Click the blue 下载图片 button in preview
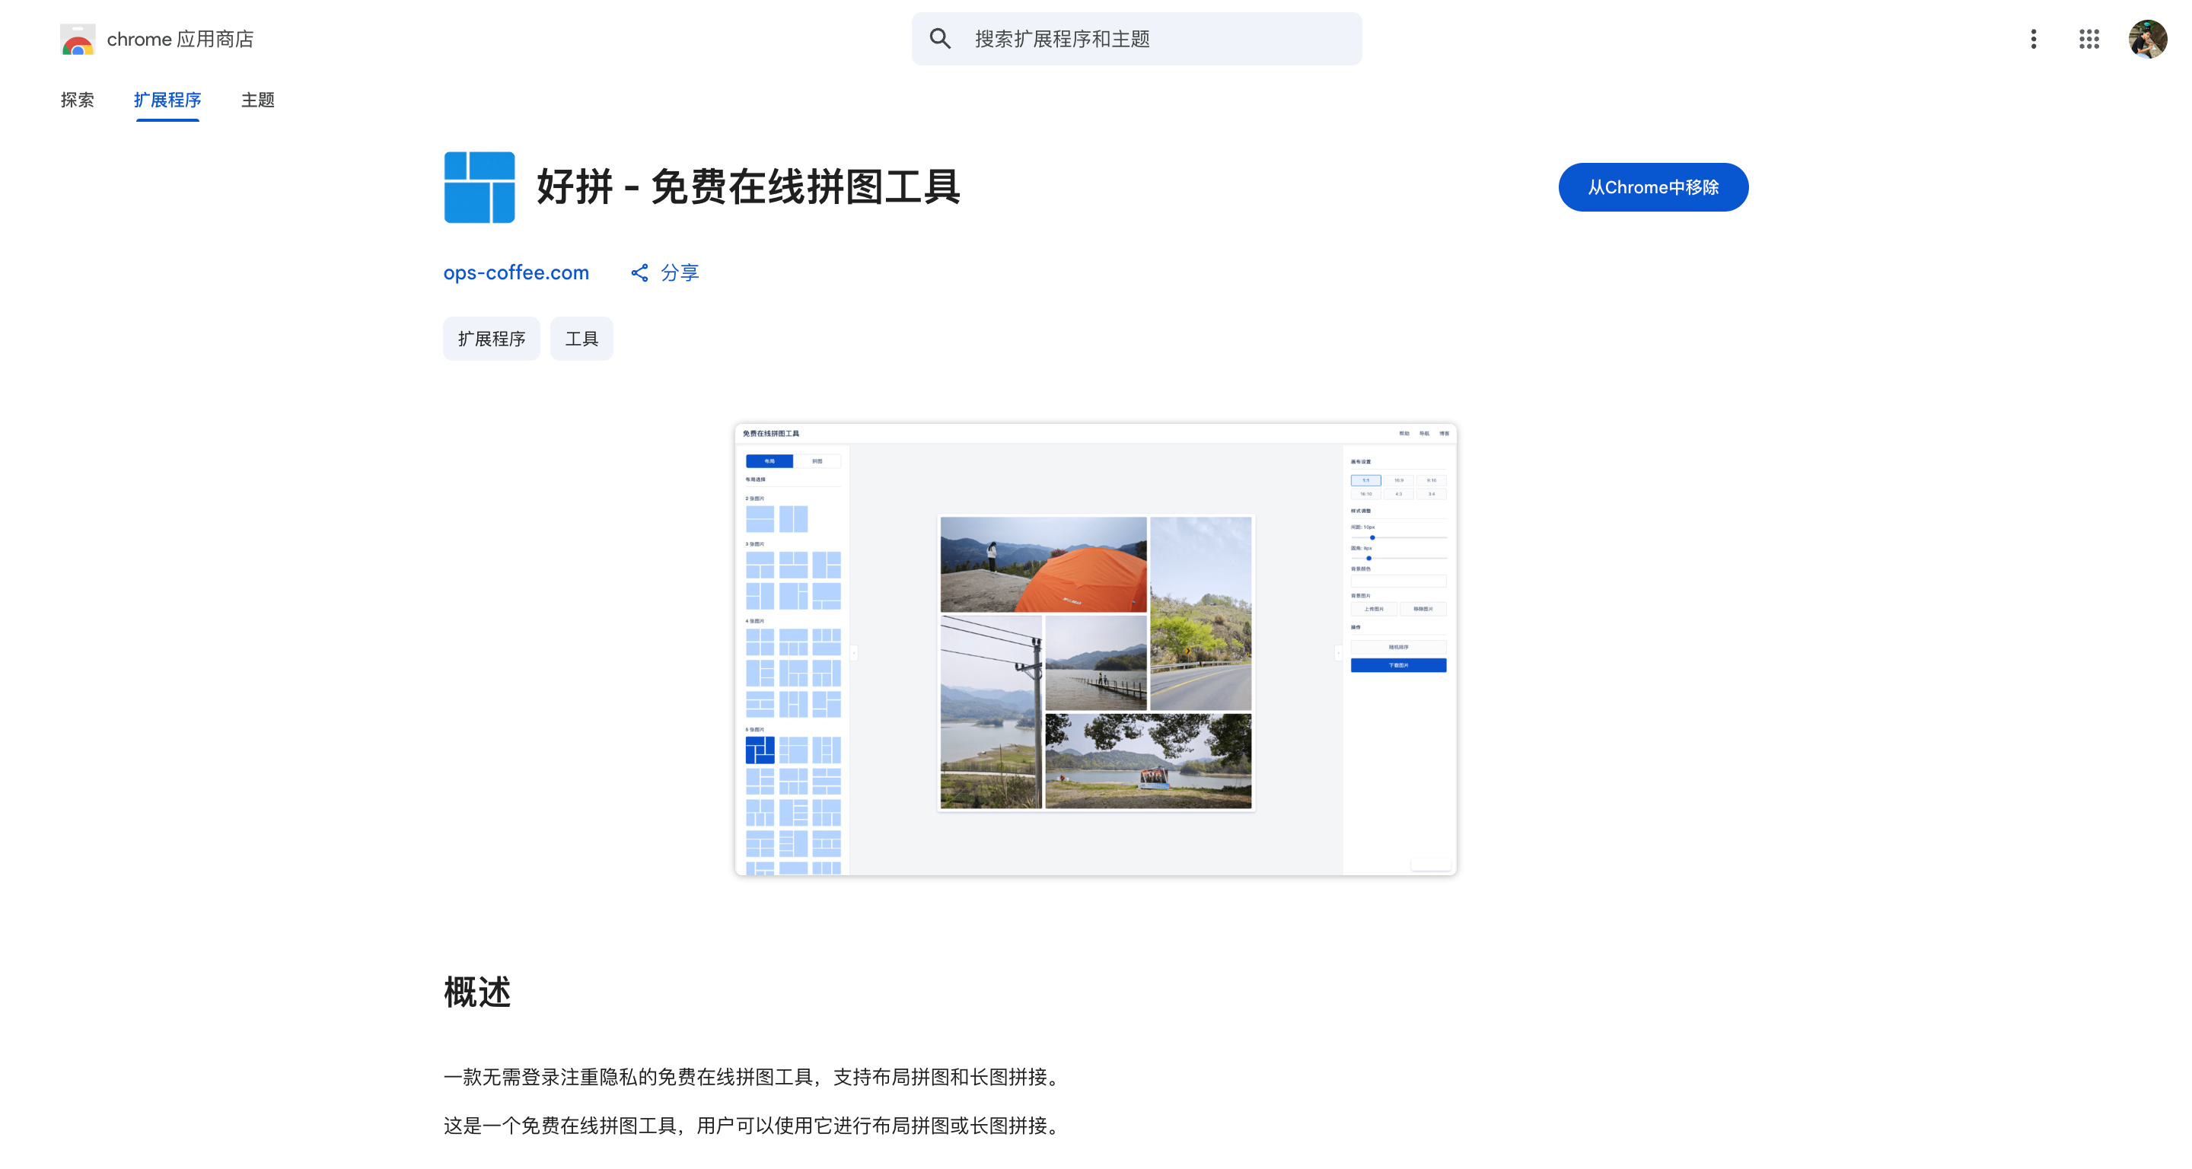 pyautogui.click(x=1398, y=665)
